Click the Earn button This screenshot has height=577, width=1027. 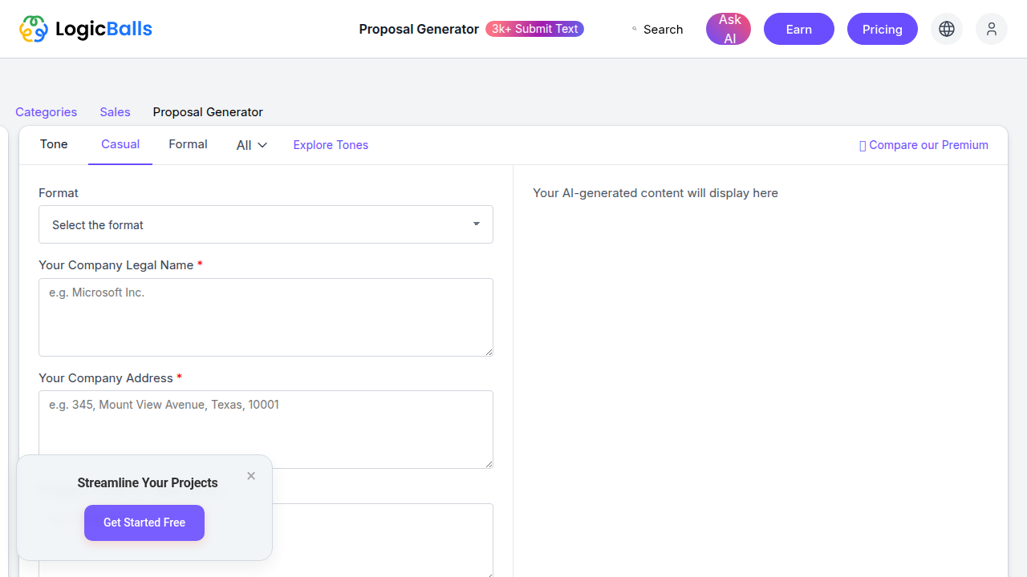pyautogui.click(x=799, y=29)
